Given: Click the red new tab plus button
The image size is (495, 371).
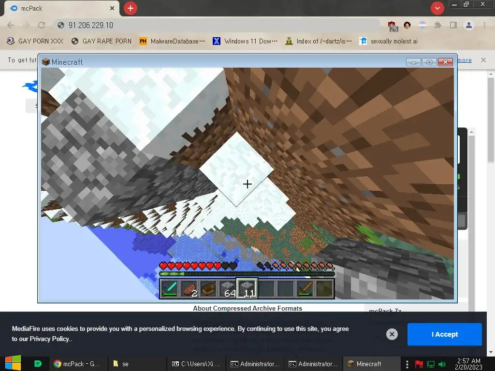Looking at the screenshot, I should click(x=131, y=8).
